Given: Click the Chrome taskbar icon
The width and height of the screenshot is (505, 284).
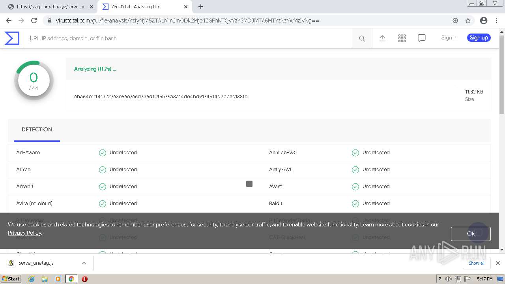Looking at the screenshot, I should 71,279.
